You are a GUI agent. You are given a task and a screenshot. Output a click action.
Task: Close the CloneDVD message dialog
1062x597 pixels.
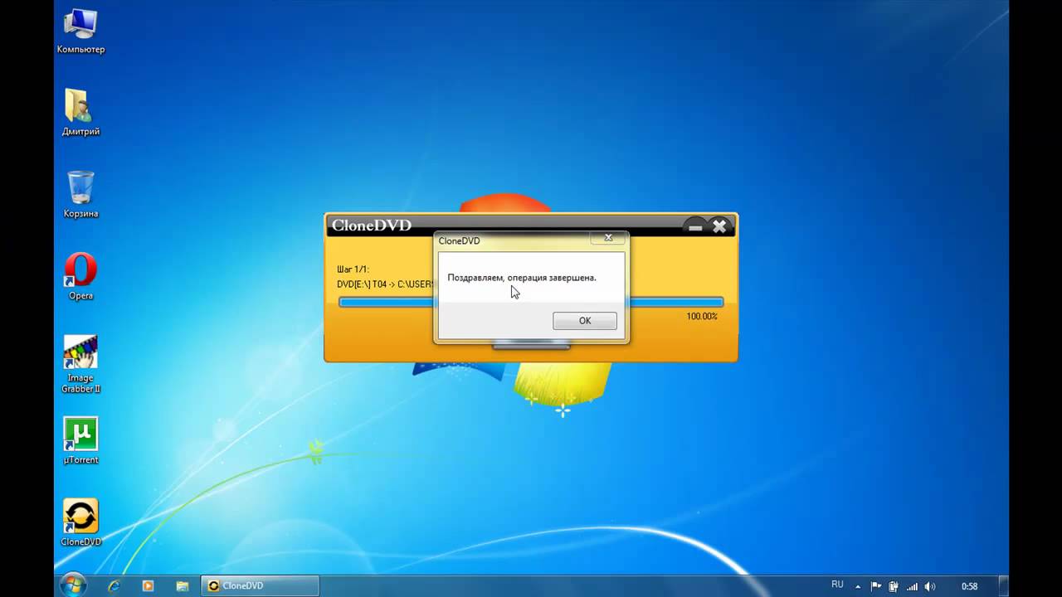click(608, 238)
